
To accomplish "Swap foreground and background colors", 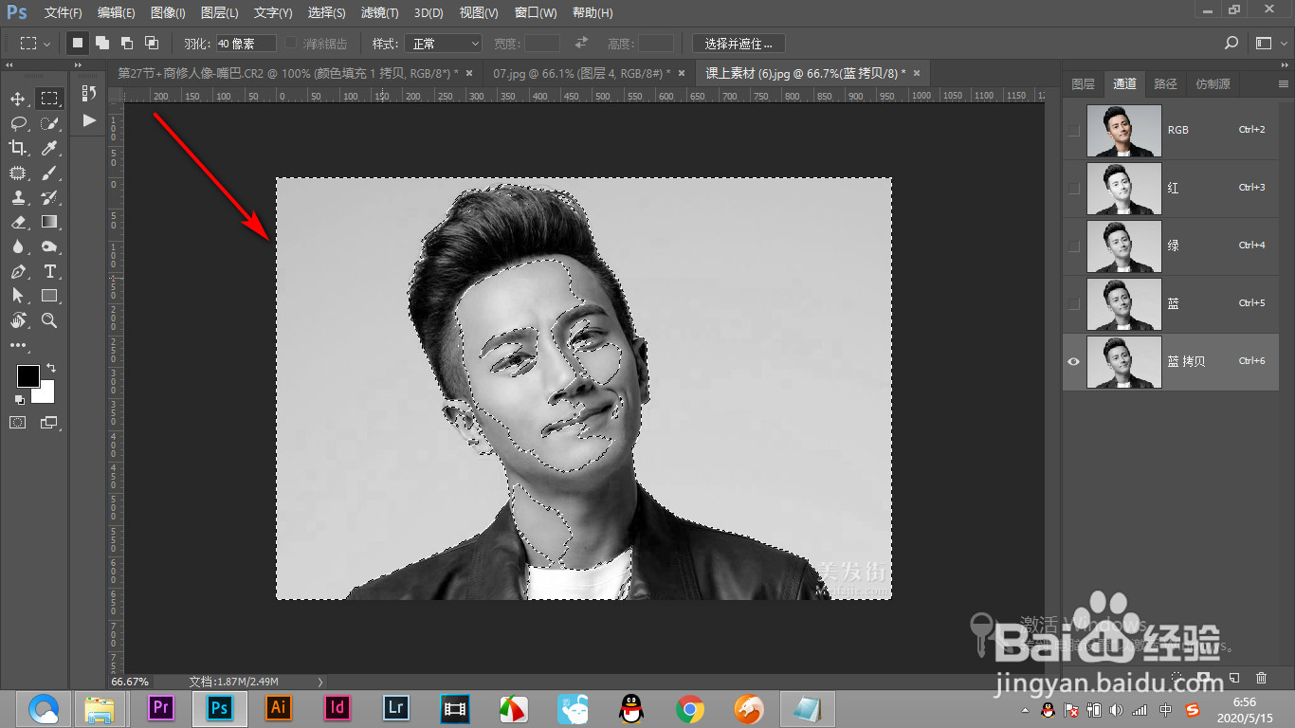I will (51, 368).
